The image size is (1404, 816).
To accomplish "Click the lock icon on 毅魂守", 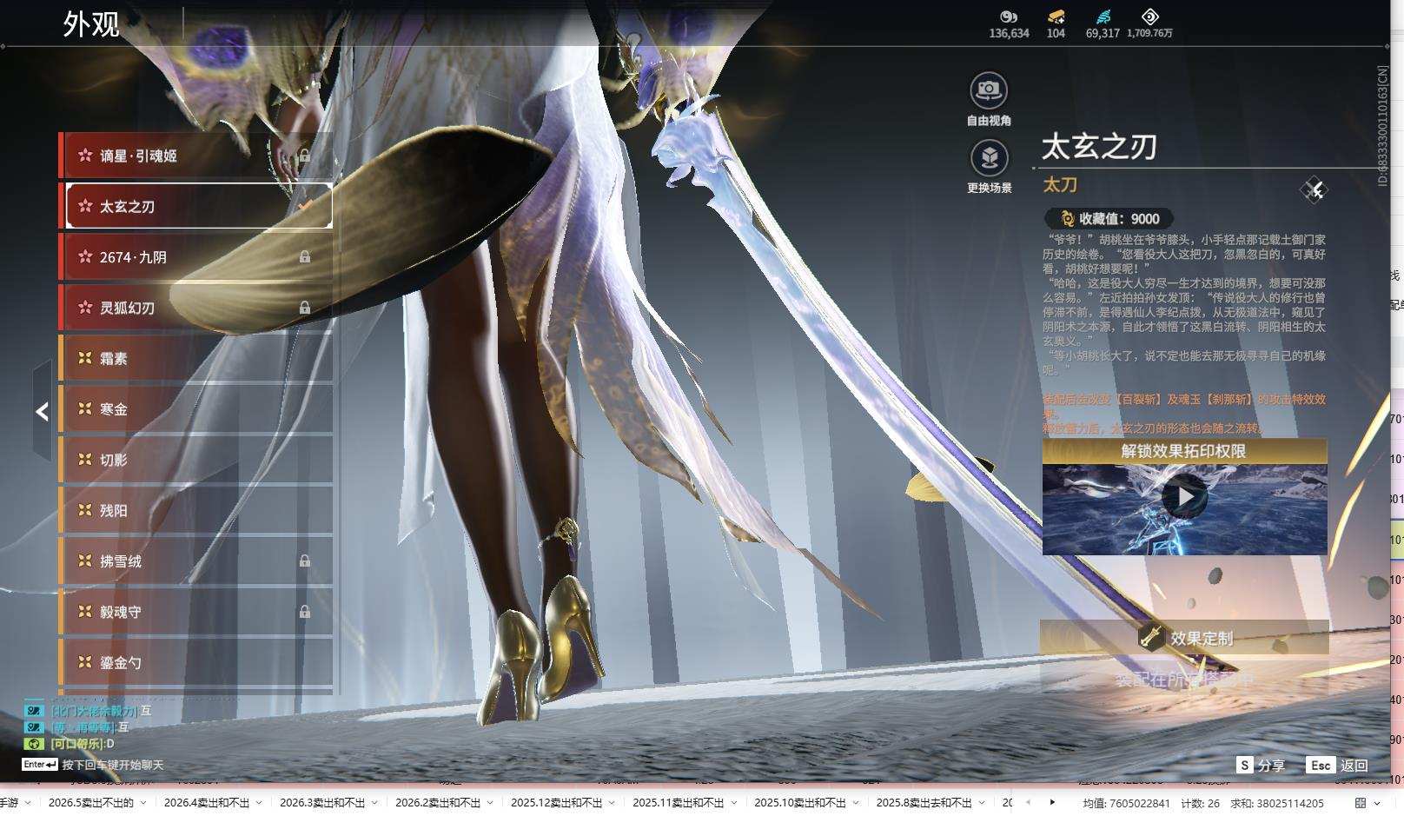I will click(305, 612).
